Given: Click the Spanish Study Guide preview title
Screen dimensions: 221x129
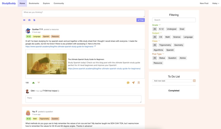Looking at the screenshot, I should pyautogui.click(x=86, y=59).
